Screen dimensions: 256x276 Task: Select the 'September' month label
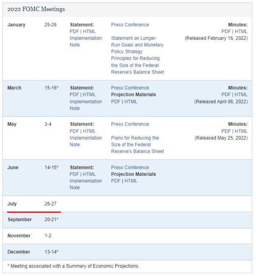pos(20,220)
